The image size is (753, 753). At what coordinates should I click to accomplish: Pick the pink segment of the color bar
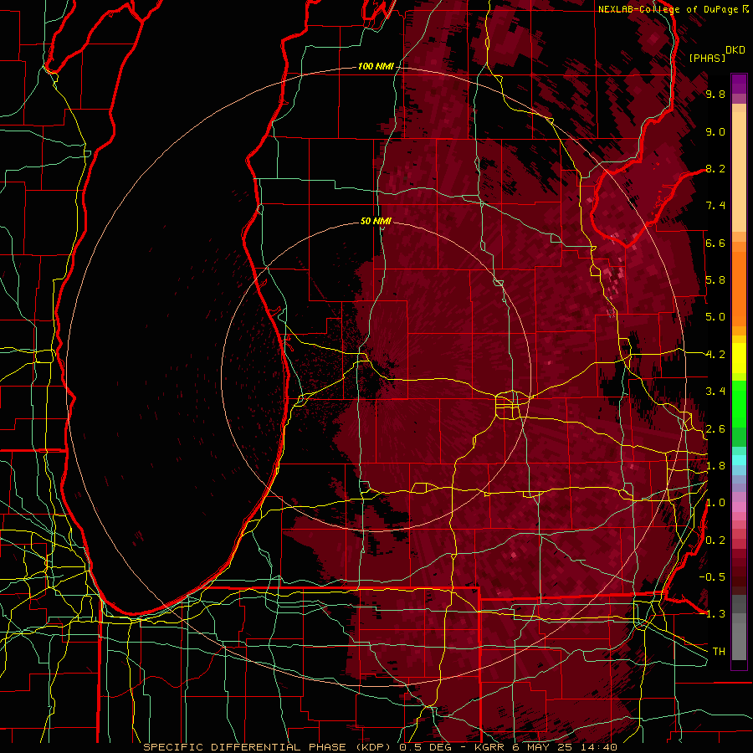point(739,507)
